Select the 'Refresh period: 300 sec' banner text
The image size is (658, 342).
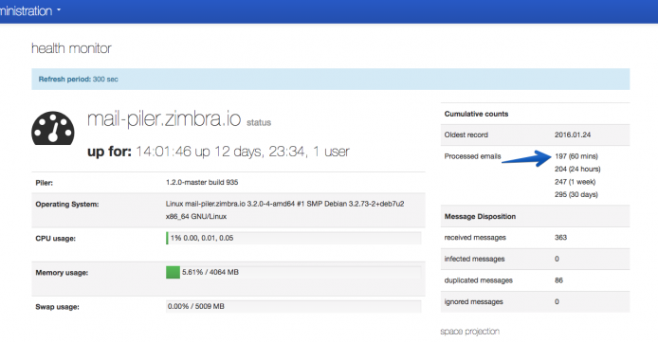point(78,80)
